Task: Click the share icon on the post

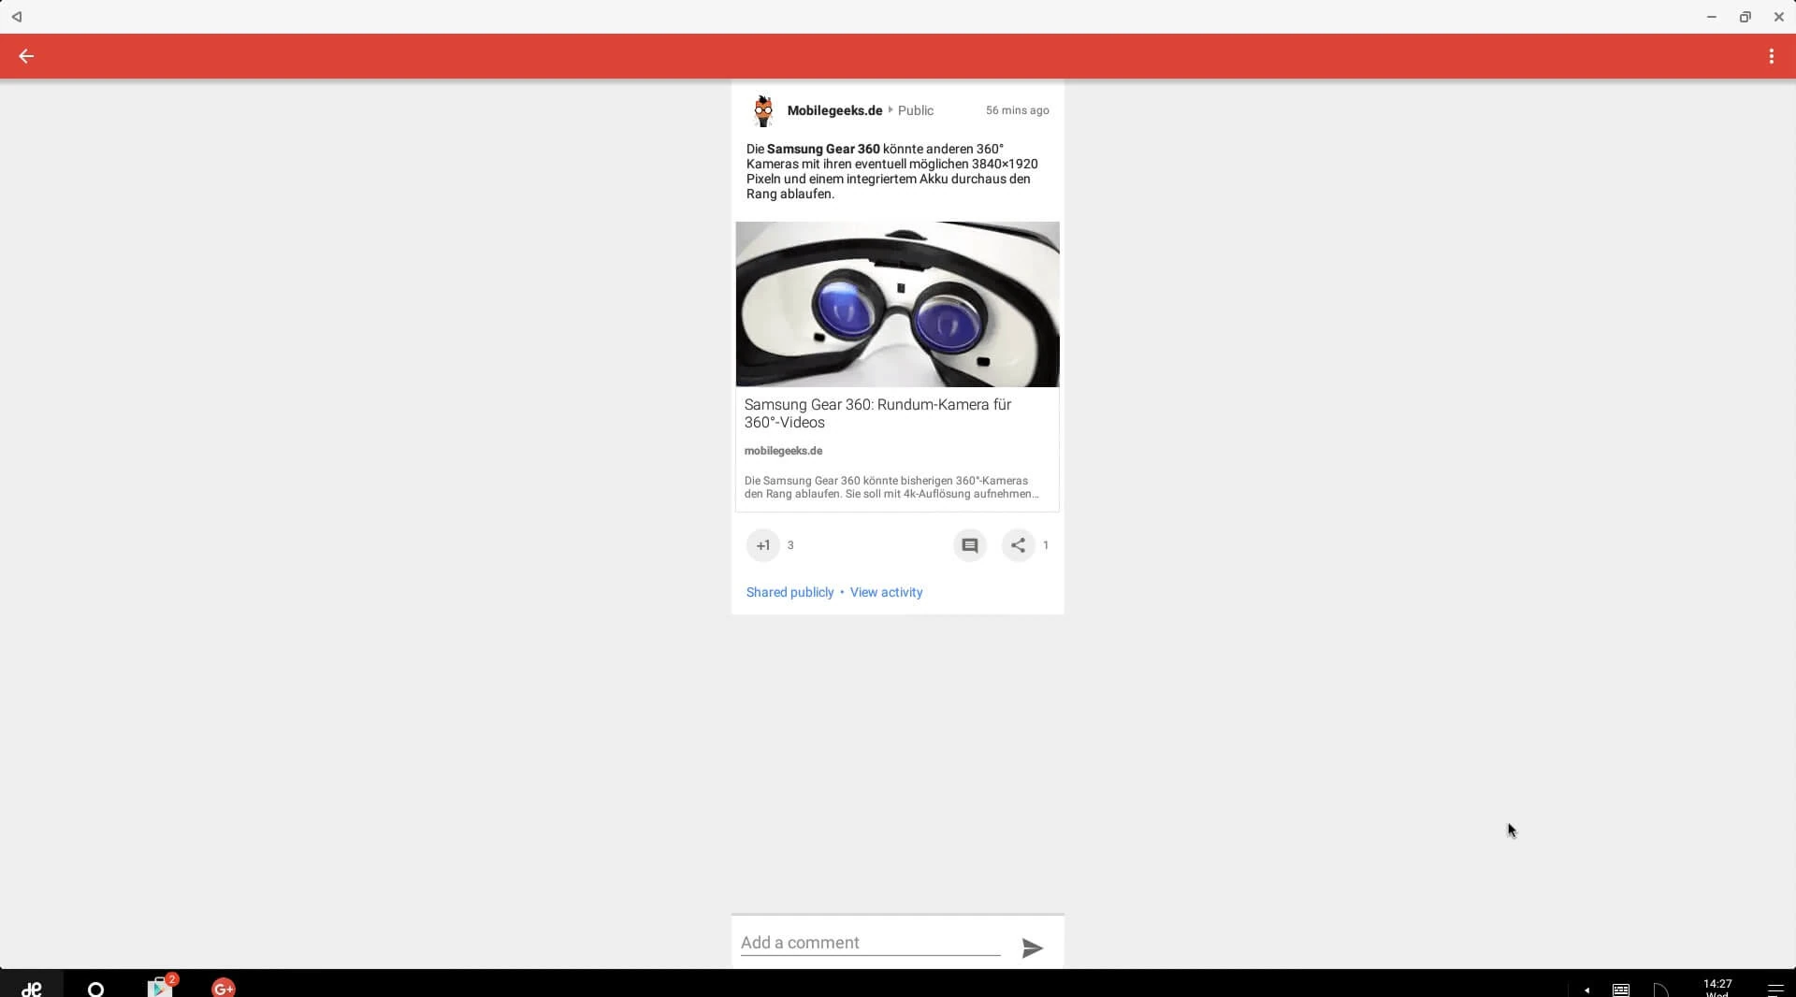Action: tap(1018, 545)
